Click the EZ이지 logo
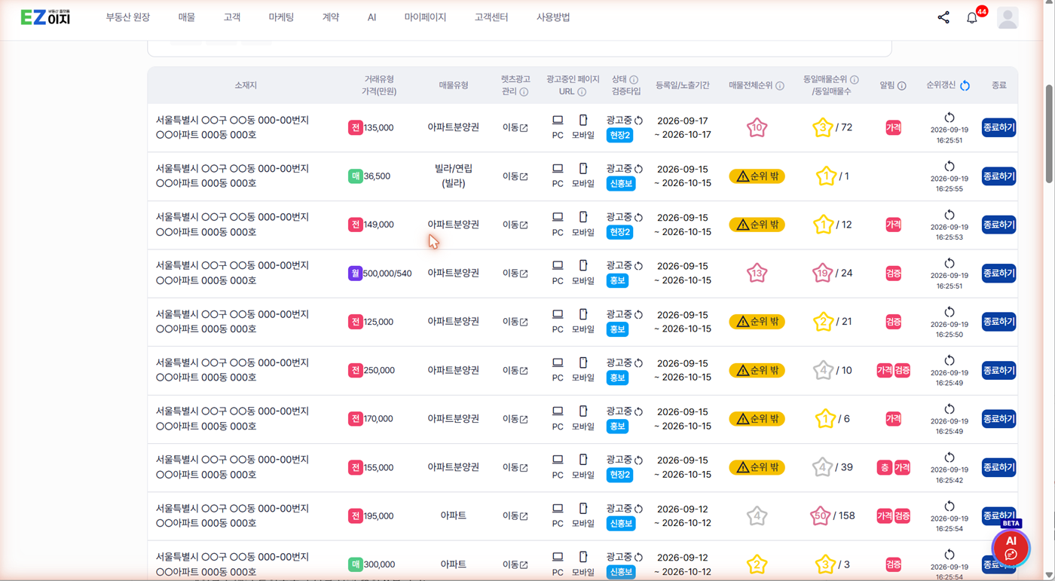 click(45, 17)
